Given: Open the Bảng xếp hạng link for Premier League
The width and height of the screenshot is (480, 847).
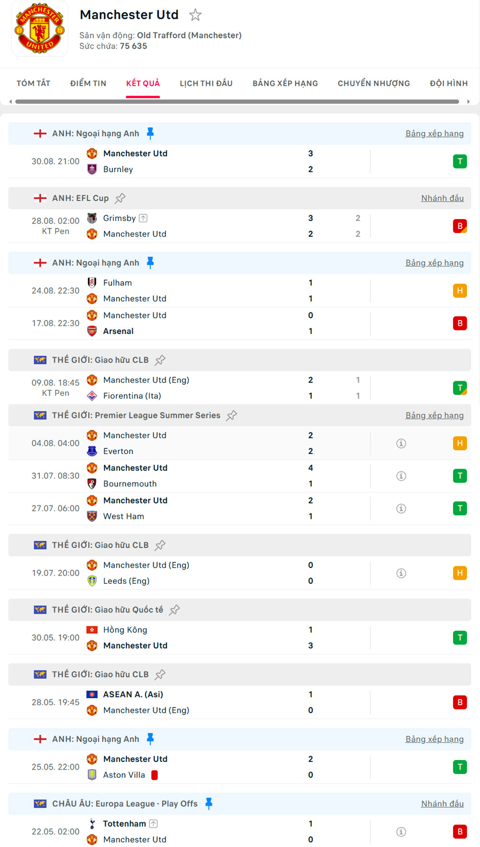Looking at the screenshot, I should [434, 133].
